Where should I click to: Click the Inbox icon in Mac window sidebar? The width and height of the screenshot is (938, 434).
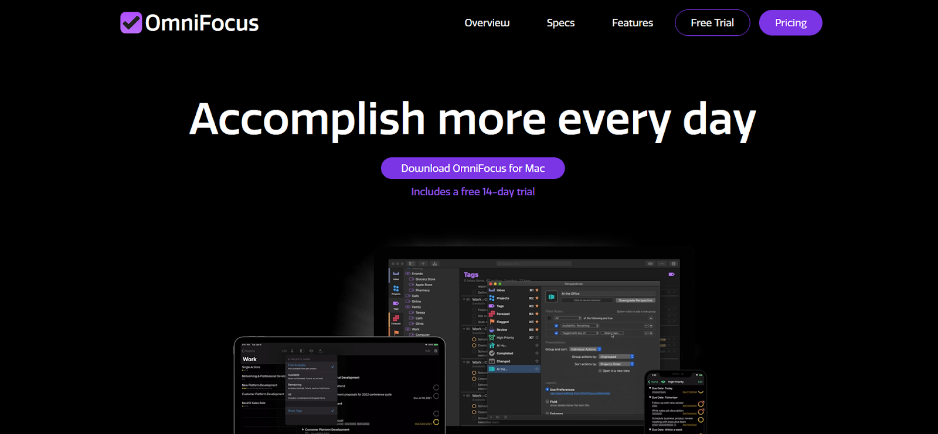396,274
